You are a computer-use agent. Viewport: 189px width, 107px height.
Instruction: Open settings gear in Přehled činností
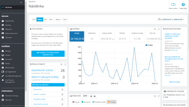62,64
